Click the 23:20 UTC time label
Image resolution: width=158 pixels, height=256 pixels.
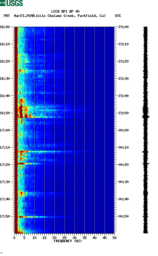pos(124,61)
